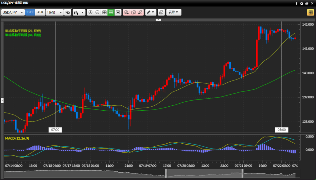Click the zoom in magnifier icon

[90, 12]
